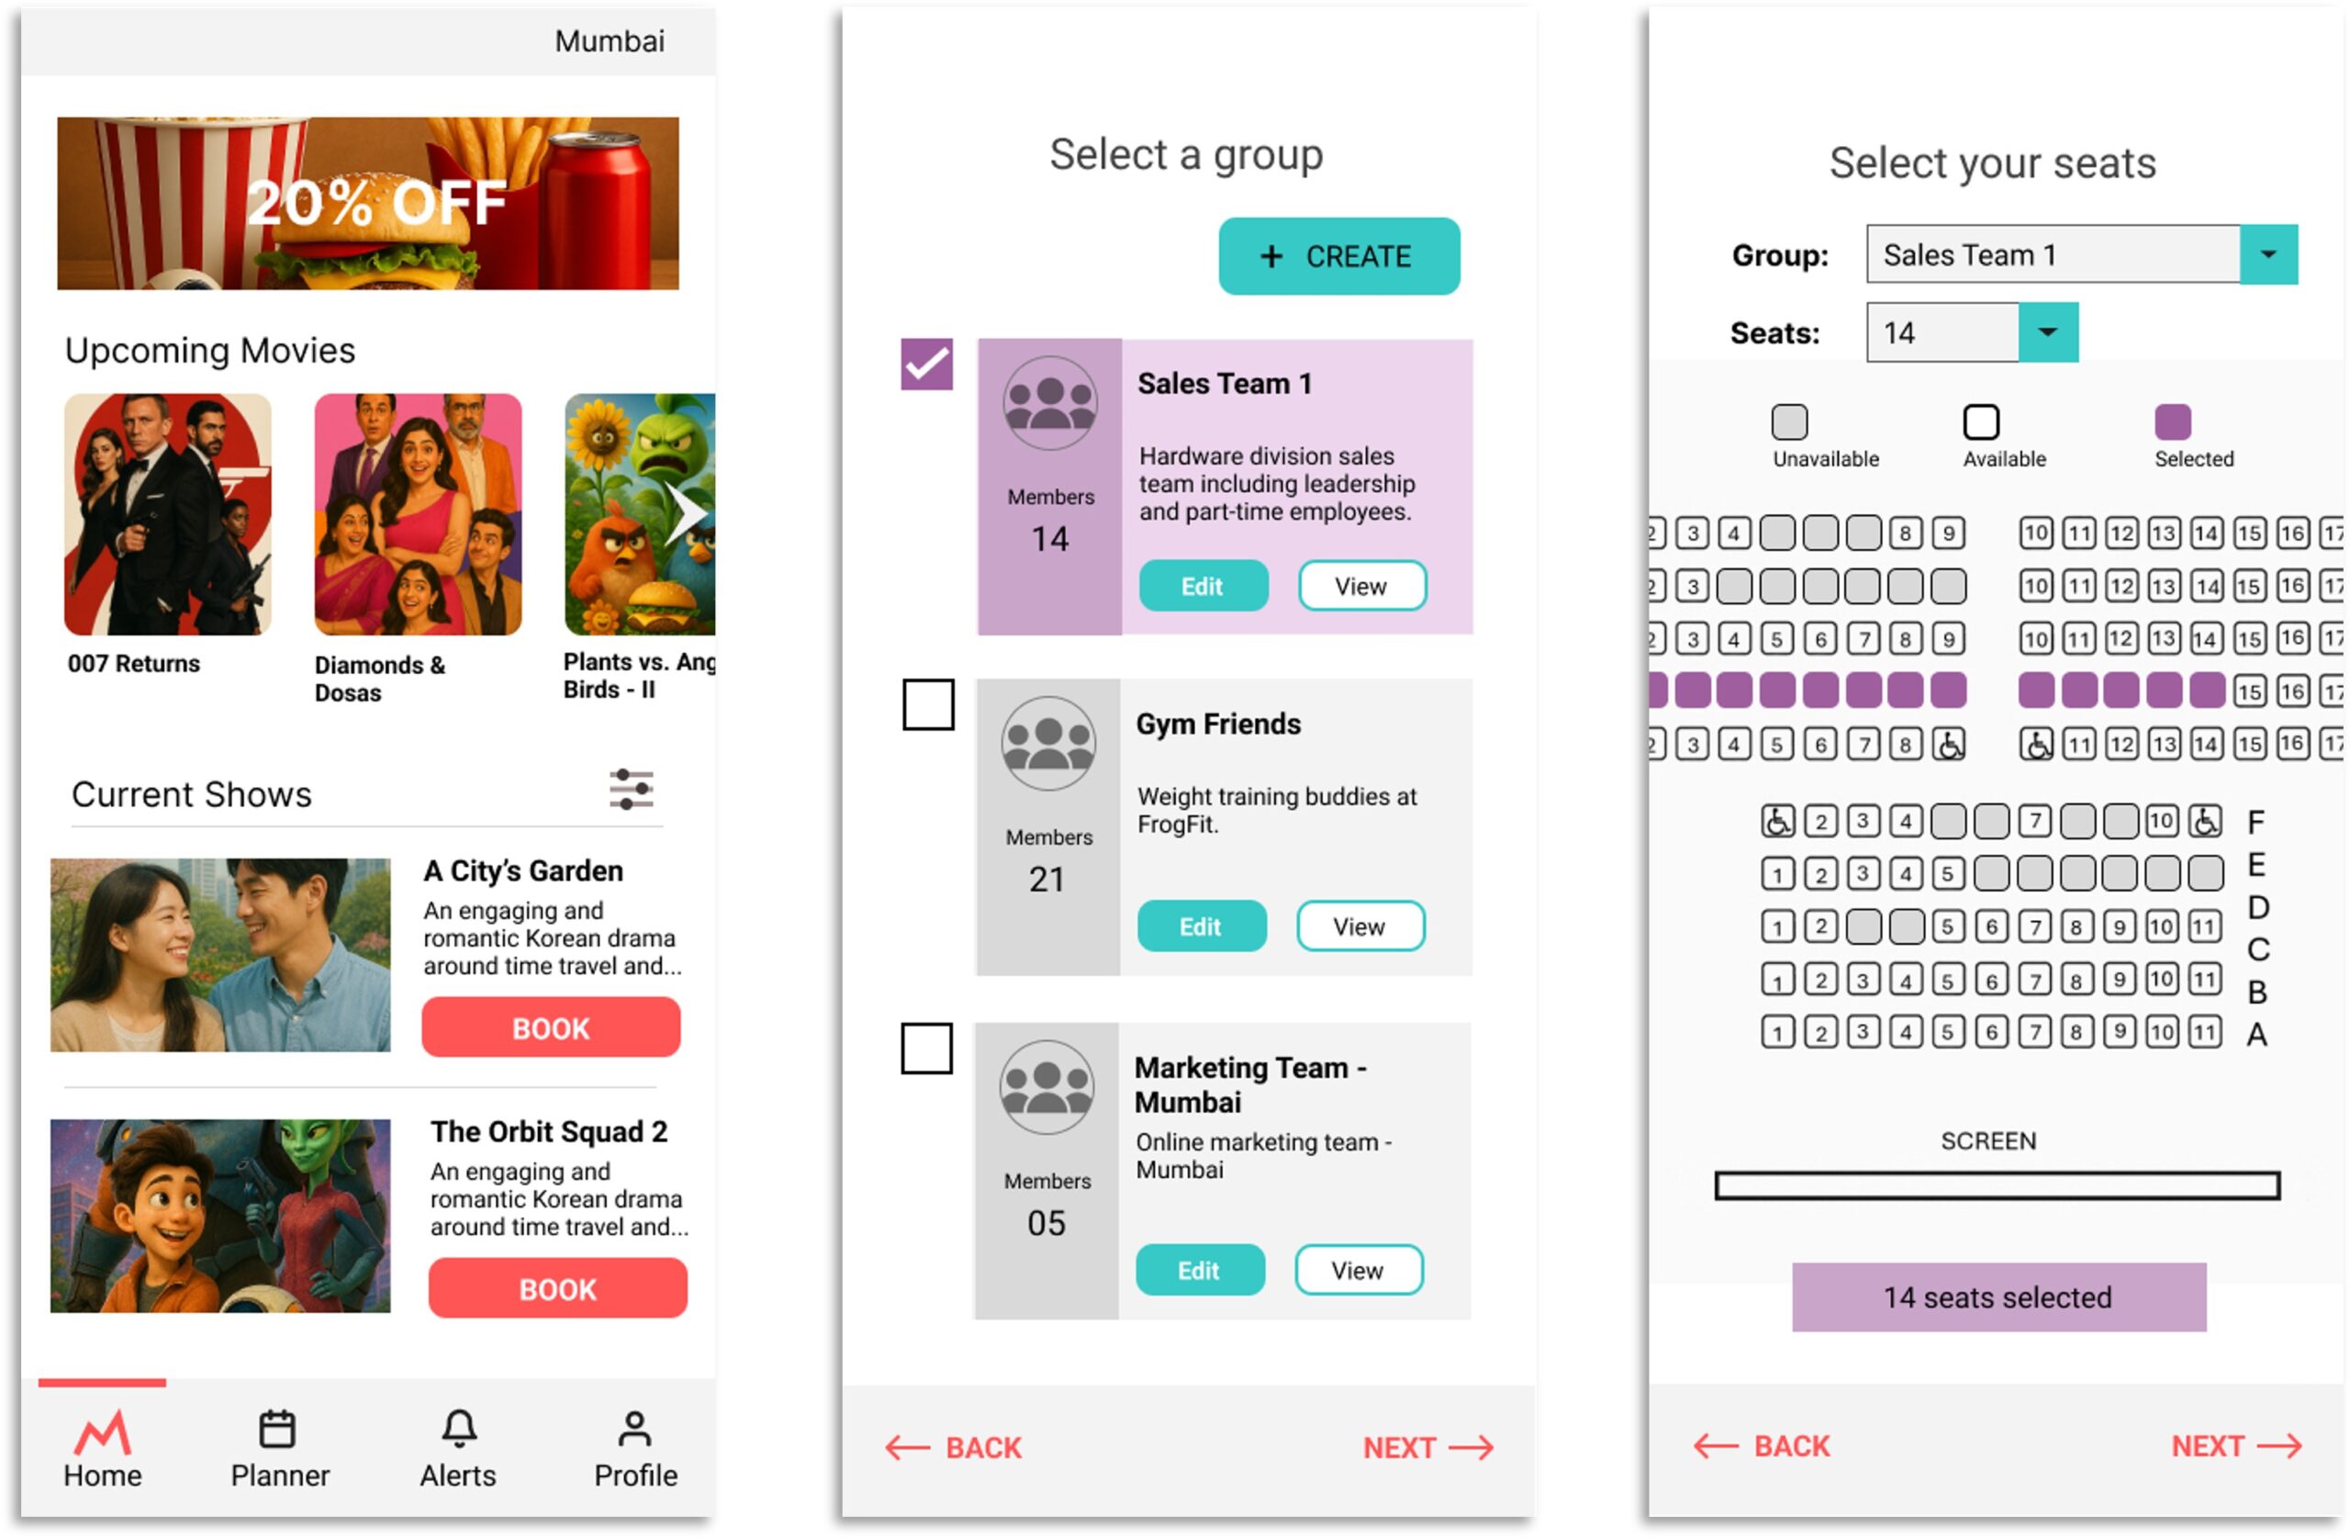The height and width of the screenshot is (1538, 2350).
Task: Book tickets for A City's Garden
Action: click(551, 1027)
